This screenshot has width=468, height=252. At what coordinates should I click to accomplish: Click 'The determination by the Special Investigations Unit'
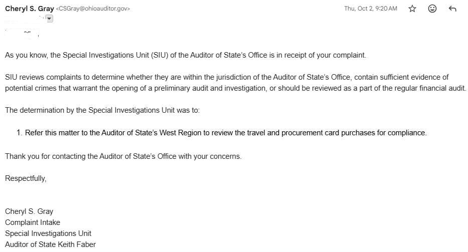tap(102, 110)
